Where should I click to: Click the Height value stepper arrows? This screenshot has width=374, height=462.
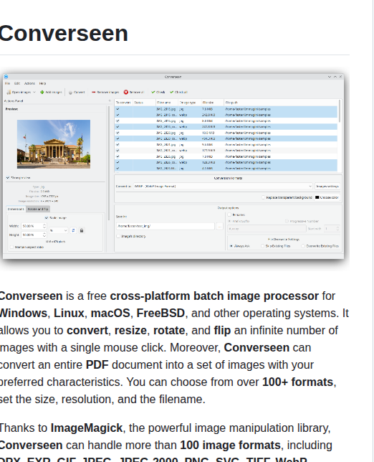tap(44, 235)
